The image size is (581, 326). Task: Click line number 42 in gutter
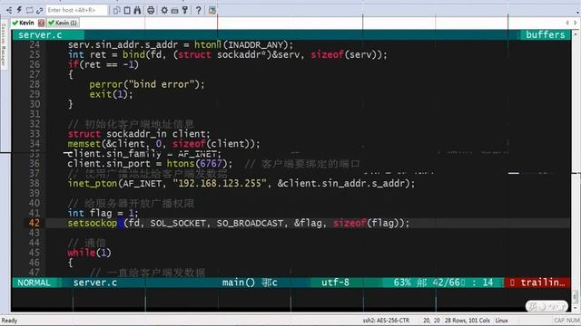click(x=34, y=224)
